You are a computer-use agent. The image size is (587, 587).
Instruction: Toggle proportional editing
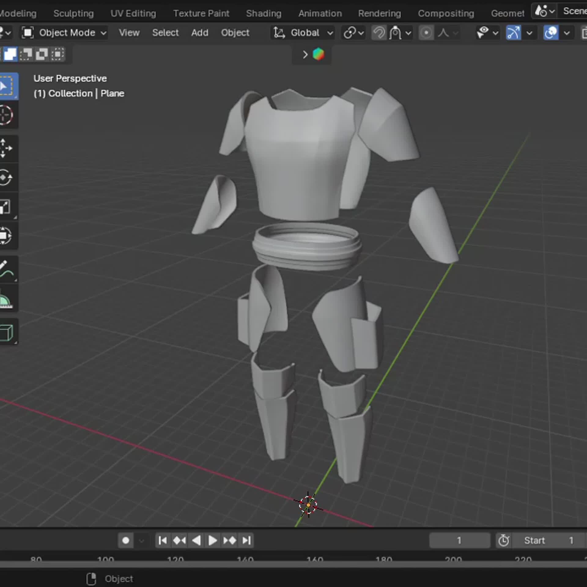click(426, 33)
